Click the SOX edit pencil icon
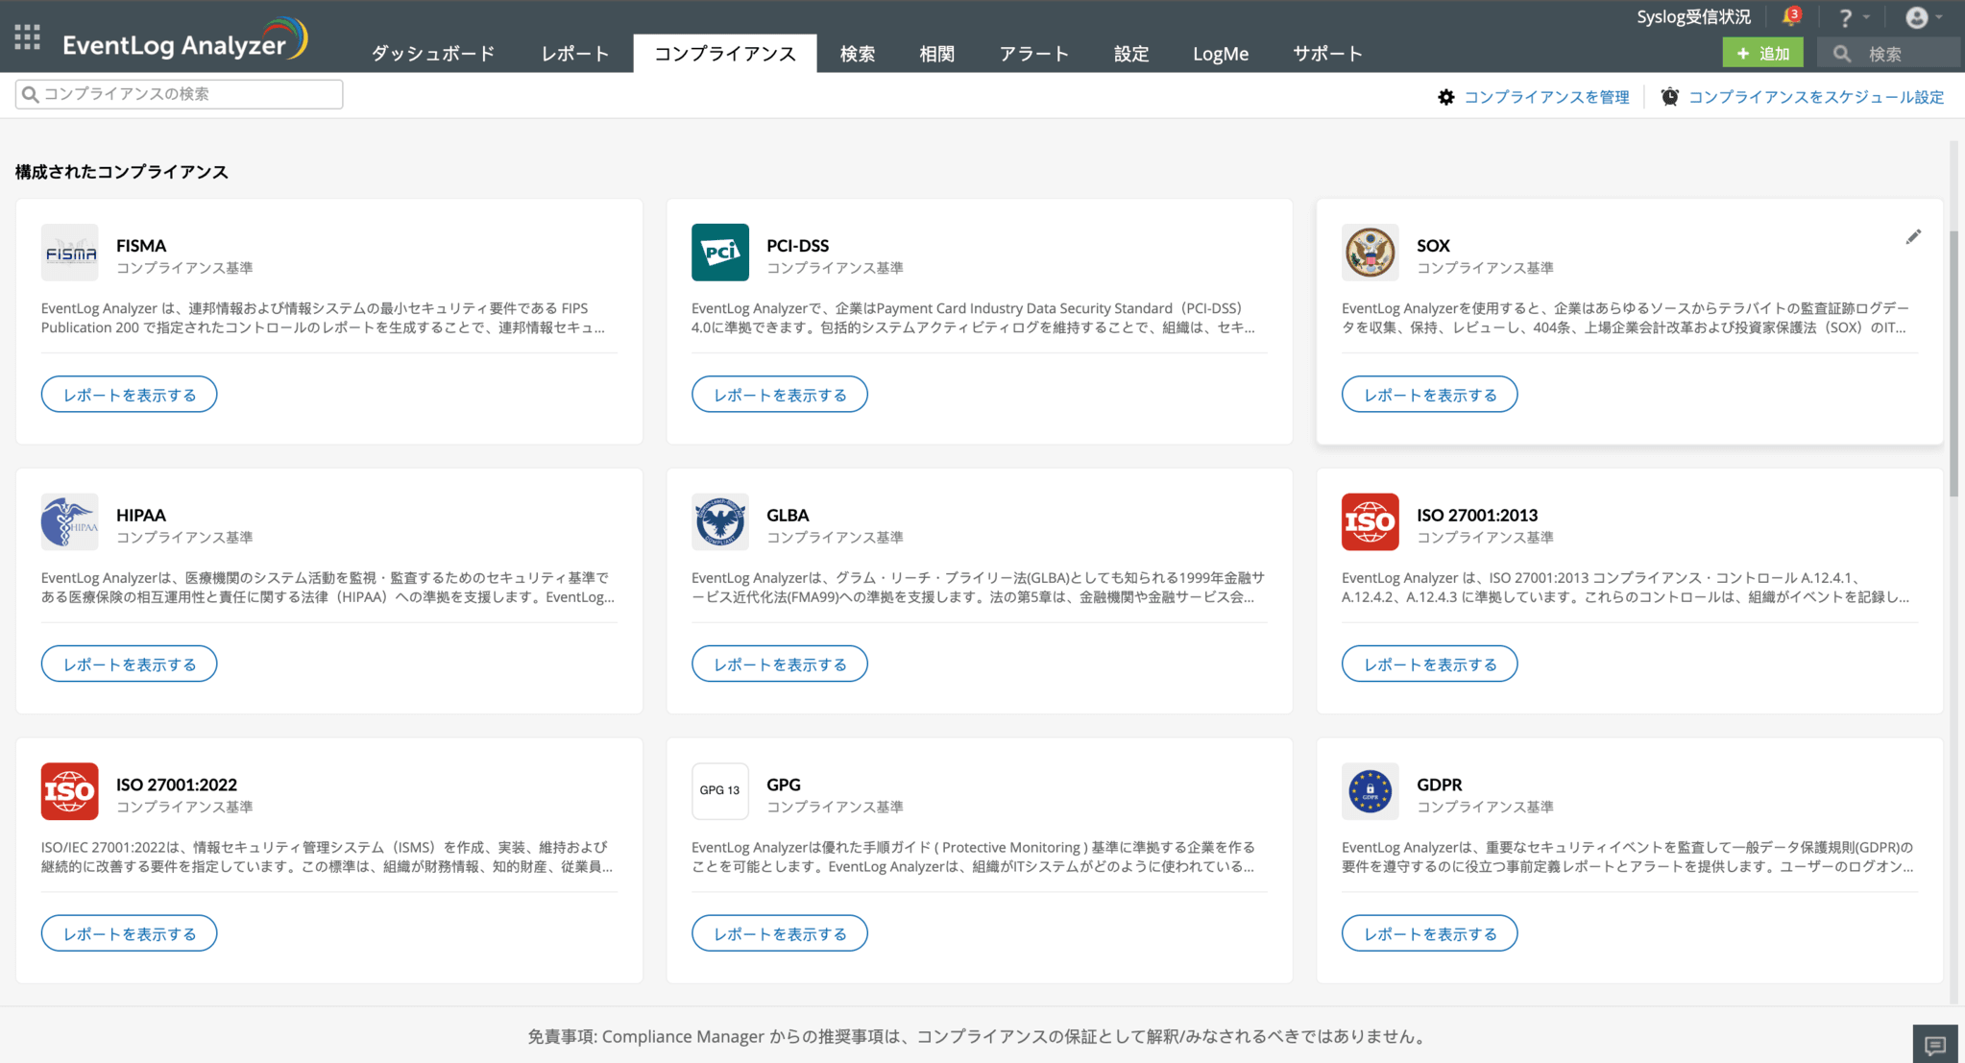This screenshot has height=1063, width=1965. (x=1913, y=237)
